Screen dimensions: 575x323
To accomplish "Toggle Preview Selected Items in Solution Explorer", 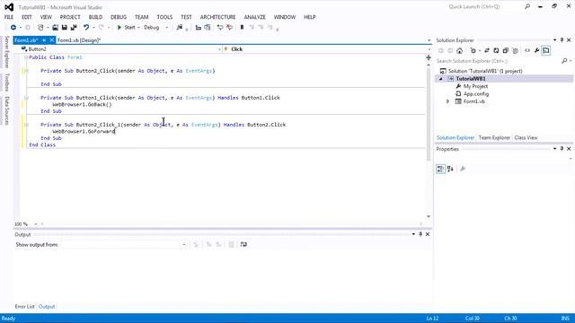I will (x=546, y=50).
